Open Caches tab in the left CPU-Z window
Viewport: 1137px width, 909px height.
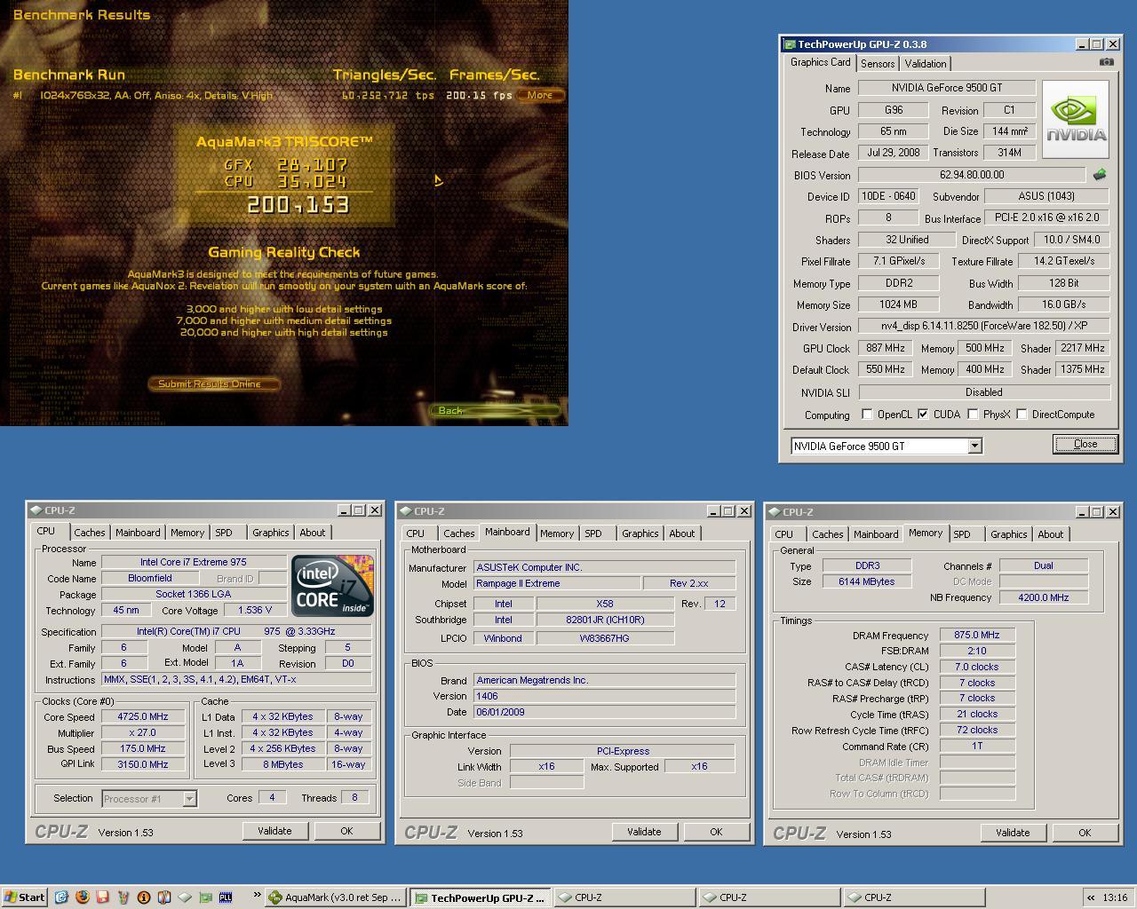89,533
